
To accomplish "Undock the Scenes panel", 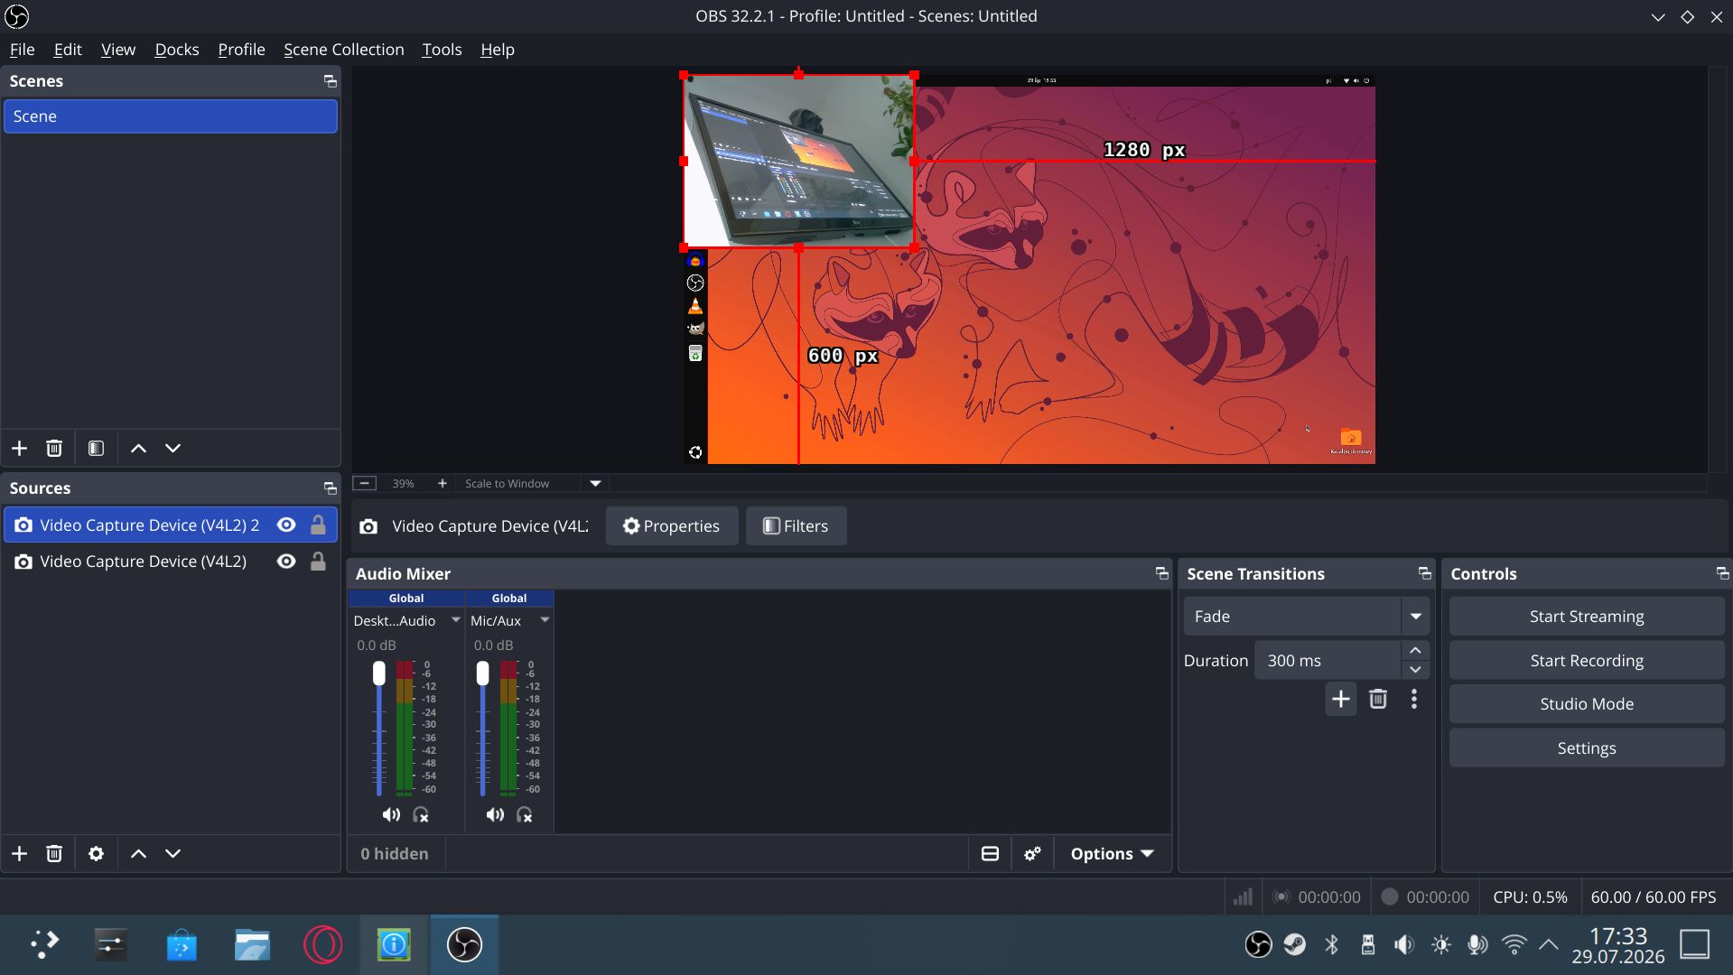I will tap(330, 81).
